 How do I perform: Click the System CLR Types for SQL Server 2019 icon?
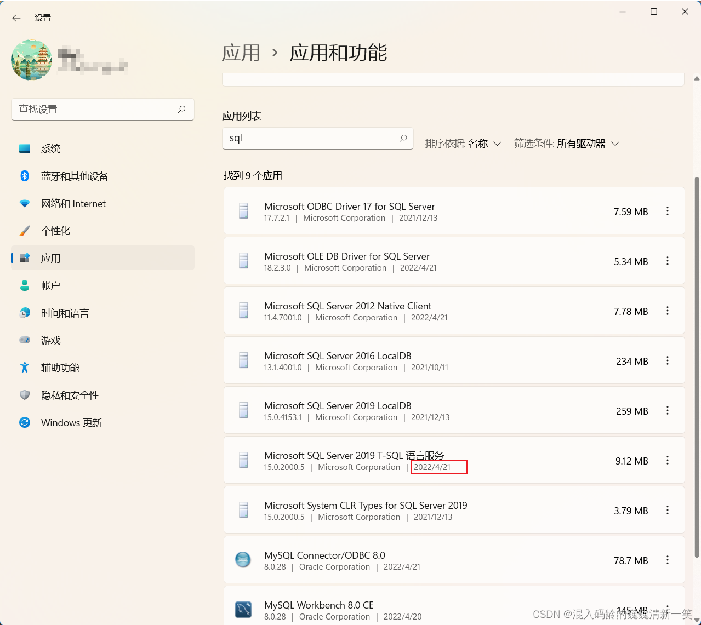click(244, 510)
